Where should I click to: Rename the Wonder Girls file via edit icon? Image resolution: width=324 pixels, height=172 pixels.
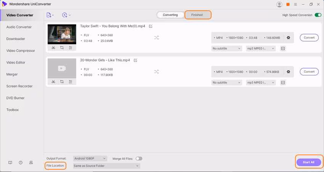[135, 60]
